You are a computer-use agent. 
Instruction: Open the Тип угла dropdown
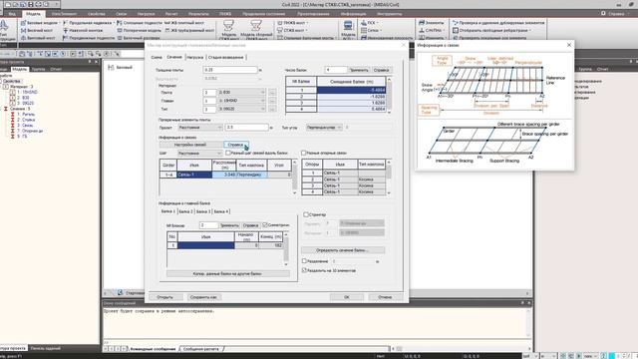pos(324,128)
